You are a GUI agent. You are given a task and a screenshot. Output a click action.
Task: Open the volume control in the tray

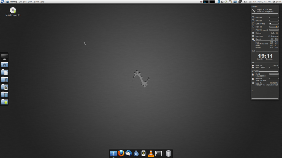[x=245, y=2]
